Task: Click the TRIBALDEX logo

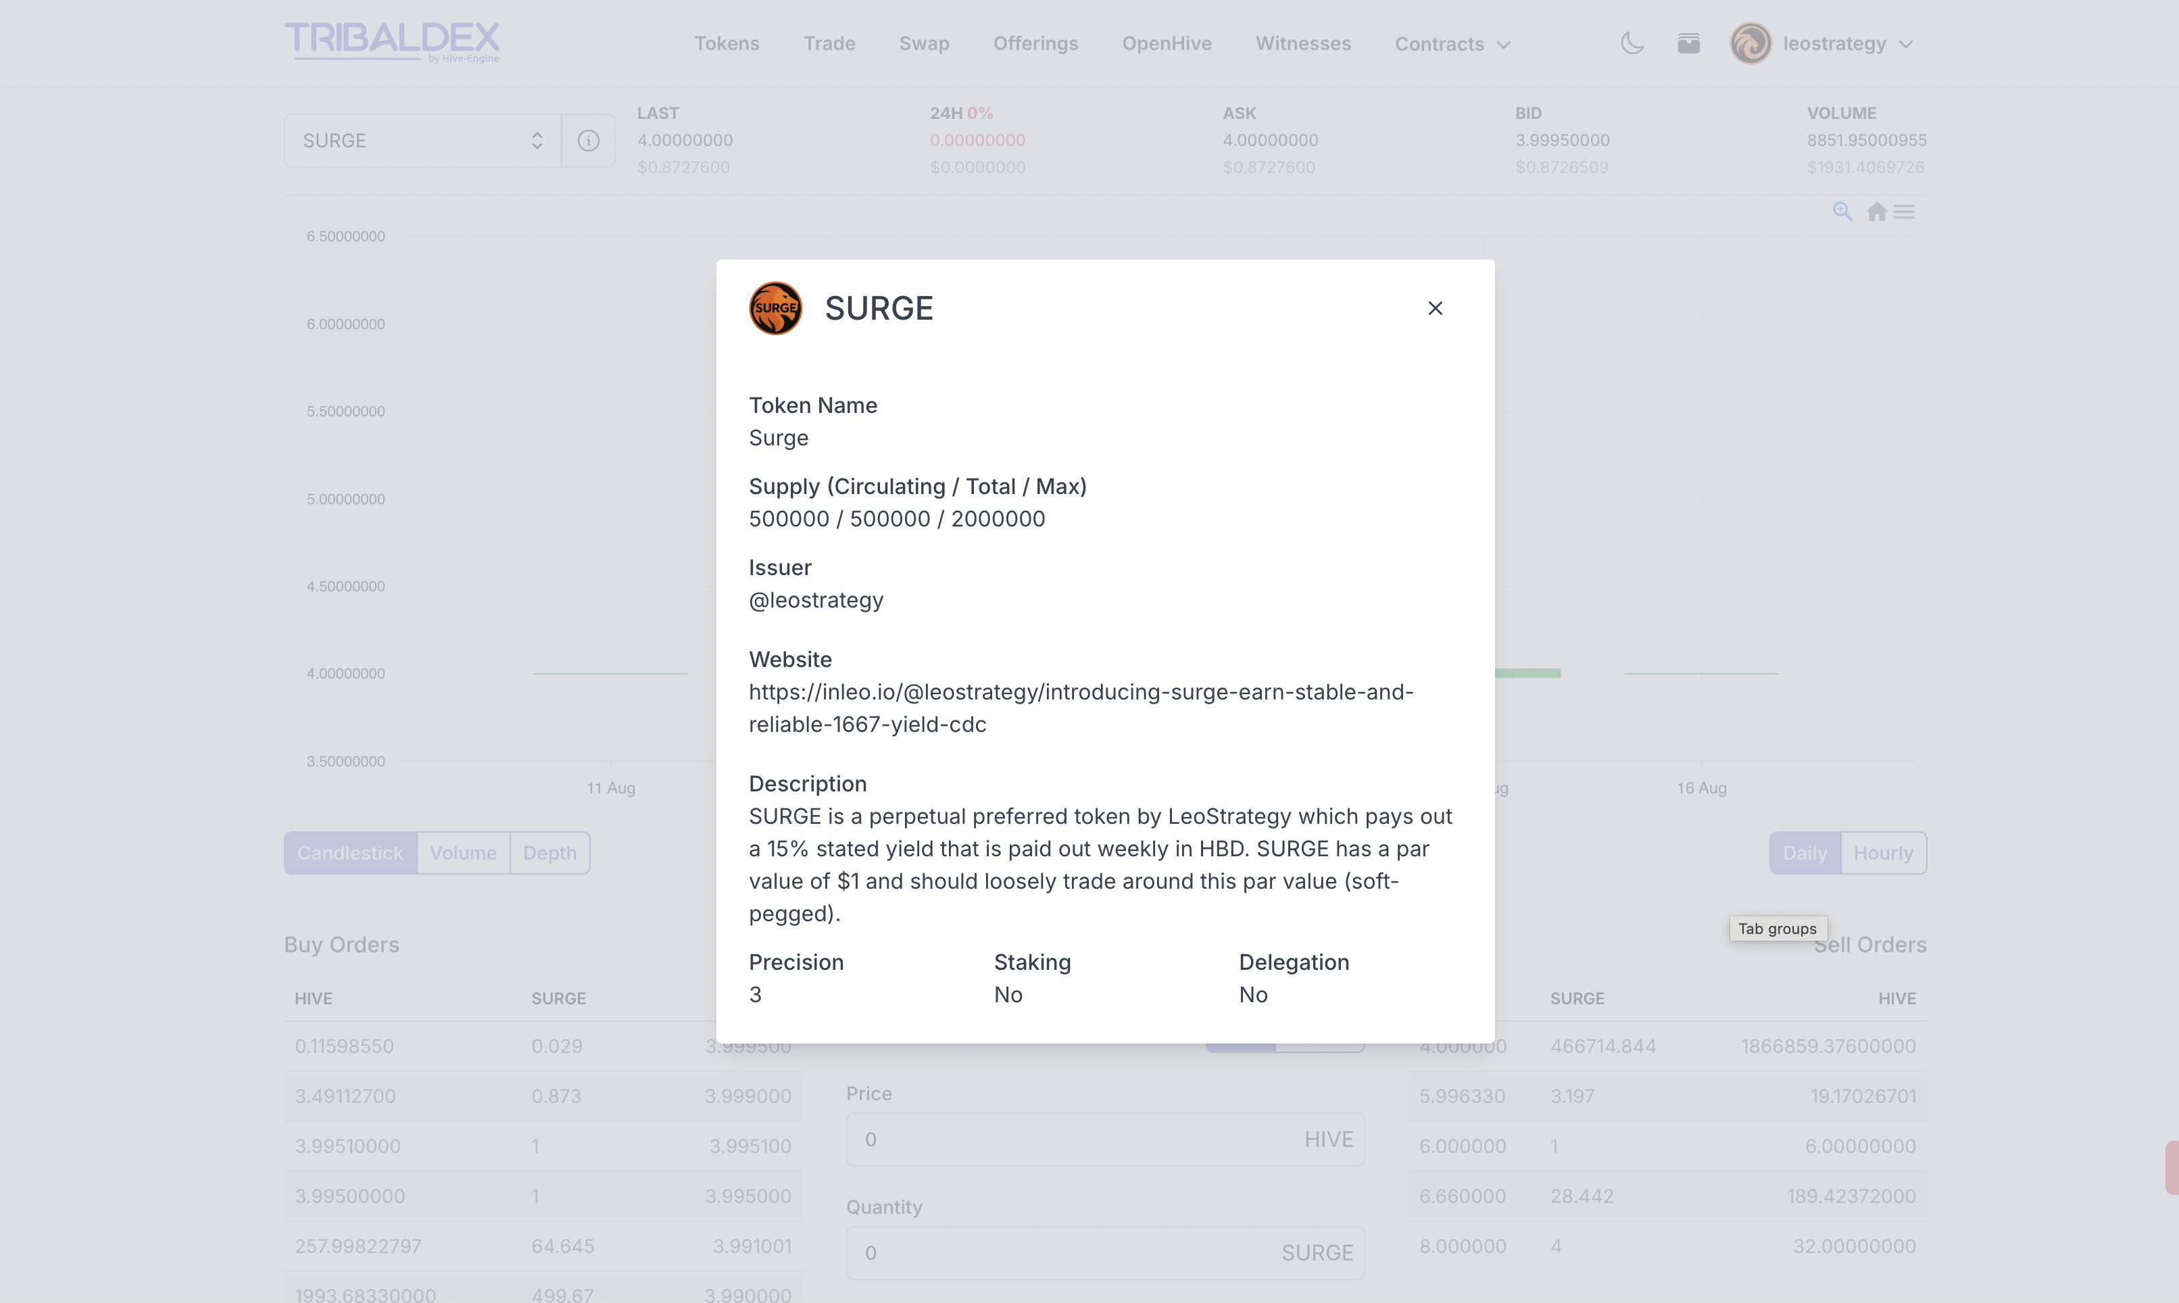Action: 391,41
